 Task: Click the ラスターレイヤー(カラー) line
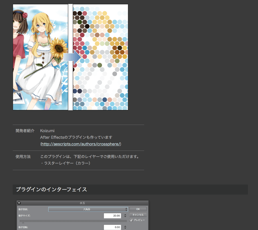click(65, 163)
